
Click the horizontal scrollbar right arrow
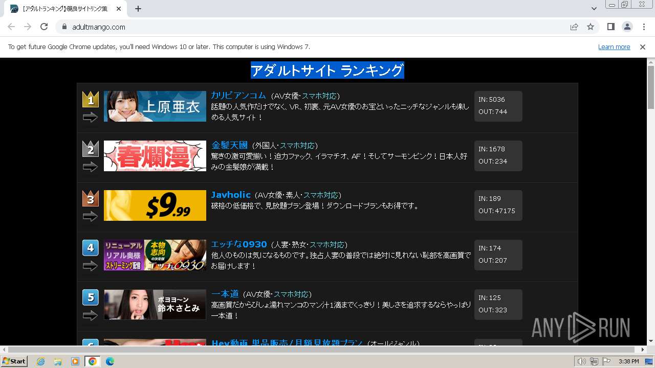(643, 350)
